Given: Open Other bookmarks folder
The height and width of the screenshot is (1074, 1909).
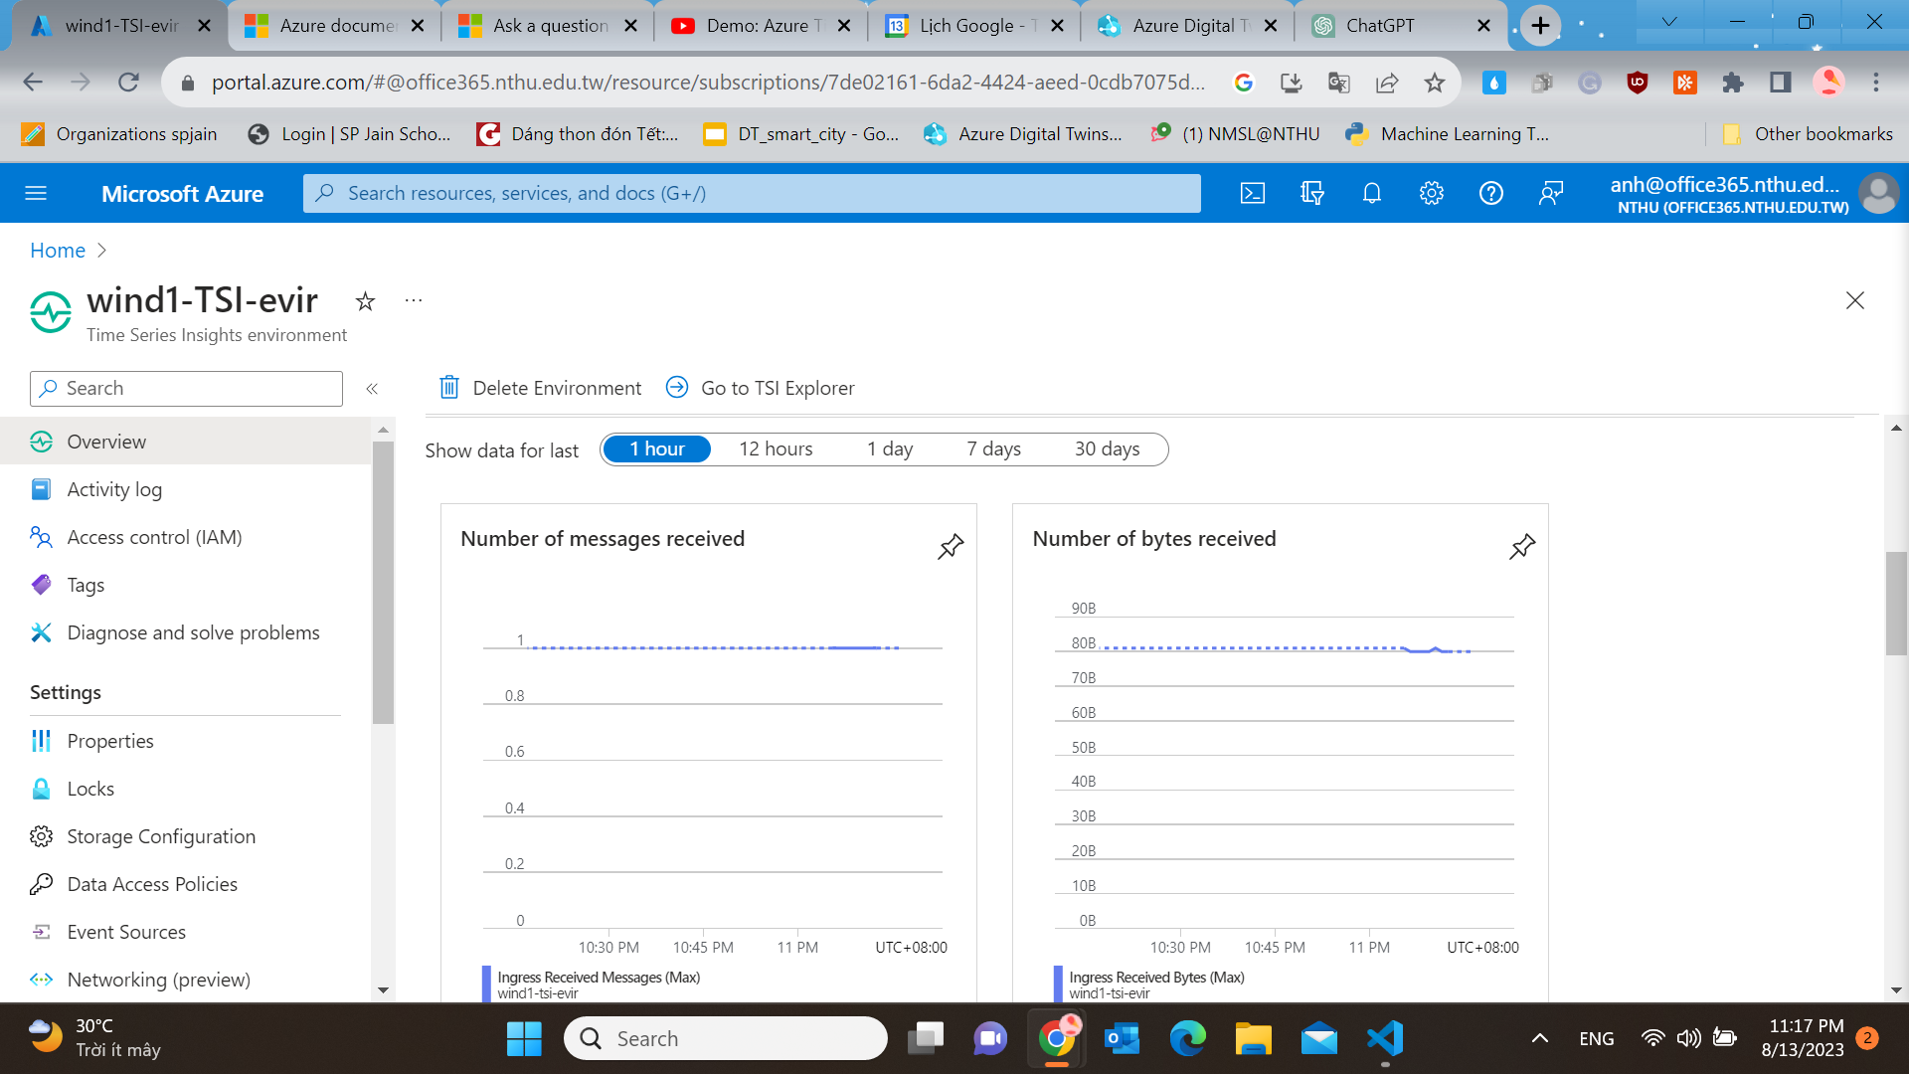Looking at the screenshot, I should 1808,134.
